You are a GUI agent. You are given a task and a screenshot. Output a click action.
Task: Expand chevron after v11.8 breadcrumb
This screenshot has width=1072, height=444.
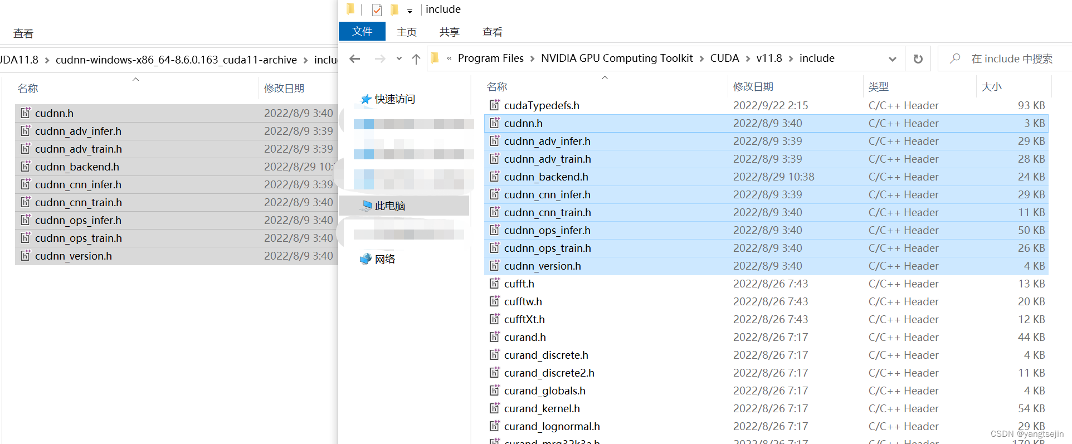(791, 58)
